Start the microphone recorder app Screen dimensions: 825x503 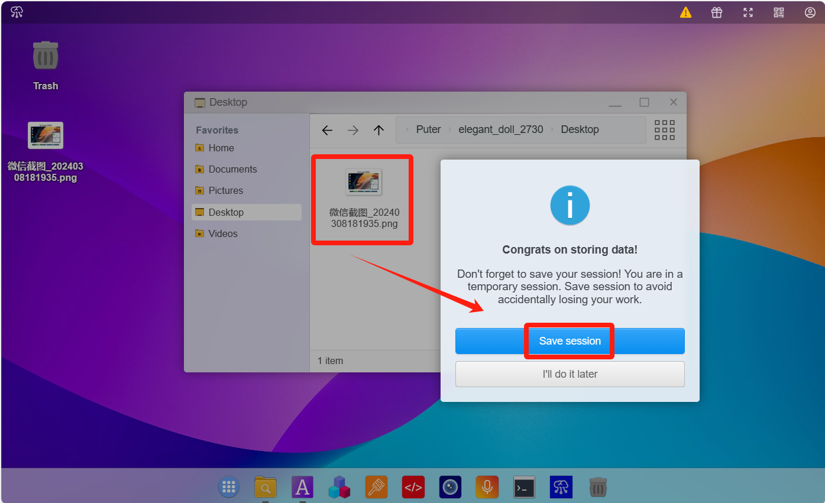click(x=487, y=487)
